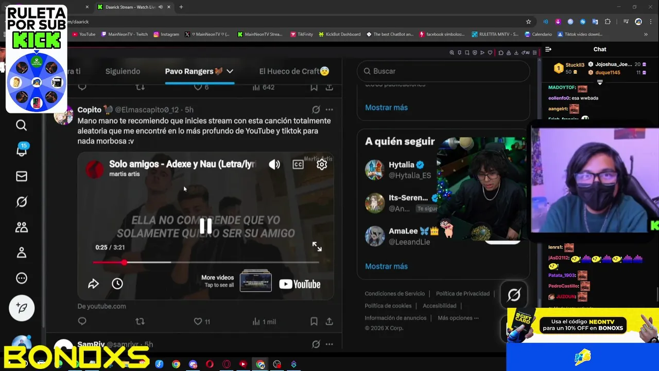Screen dimensions: 659x371
Task: Expand video to fullscreen arrows icon
Action: pyautogui.click(x=317, y=247)
